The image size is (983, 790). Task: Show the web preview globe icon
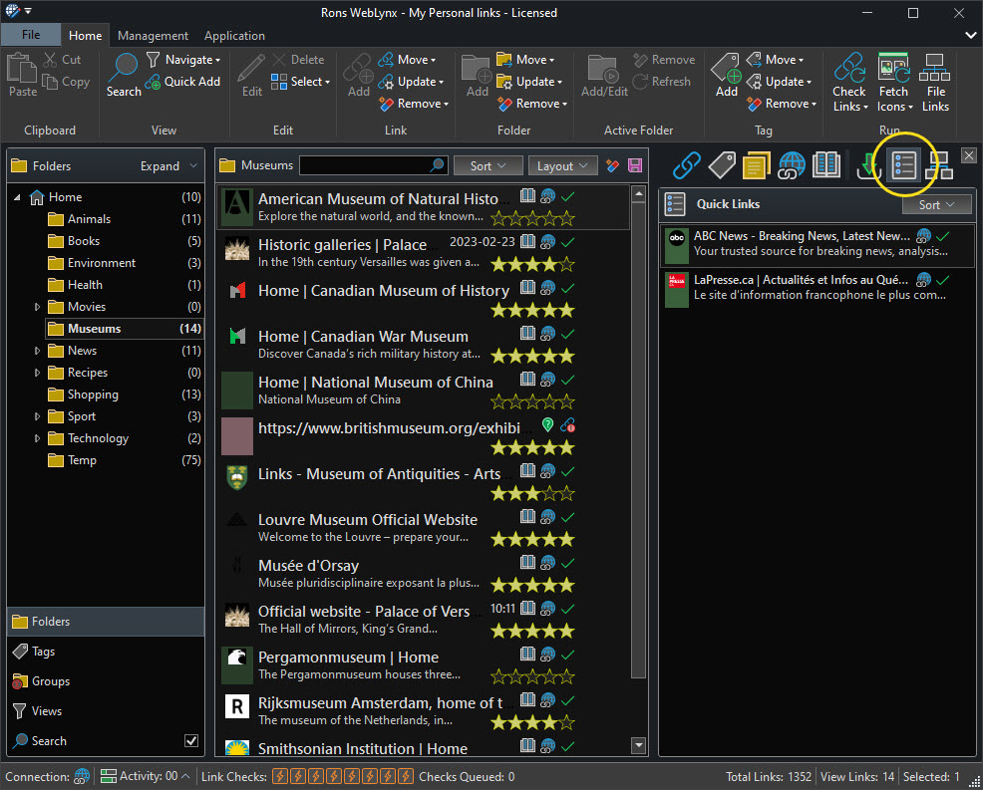tap(792, 165)
